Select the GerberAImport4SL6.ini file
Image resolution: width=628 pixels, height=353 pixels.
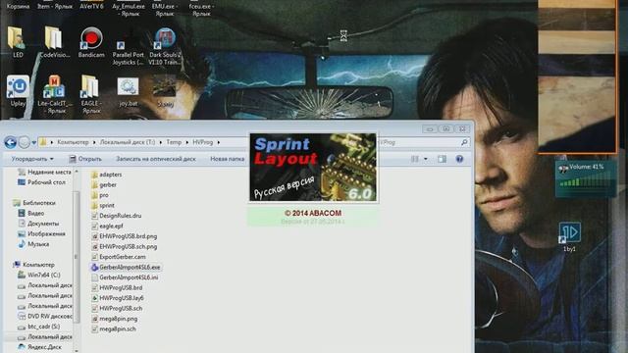coord(125,277)
